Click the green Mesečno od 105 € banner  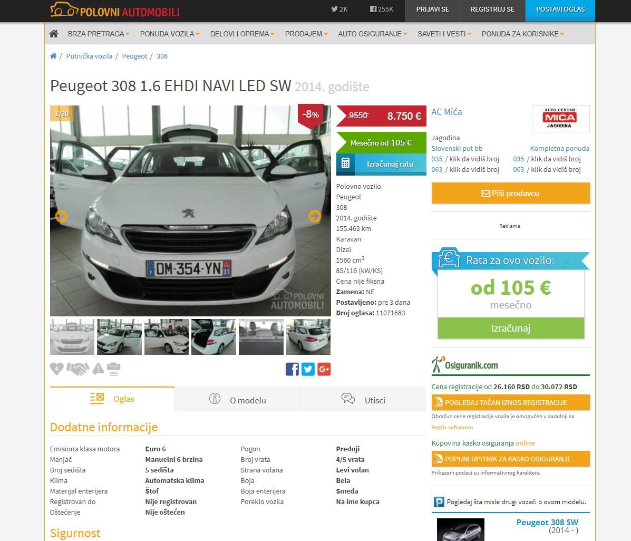(381, 142)
